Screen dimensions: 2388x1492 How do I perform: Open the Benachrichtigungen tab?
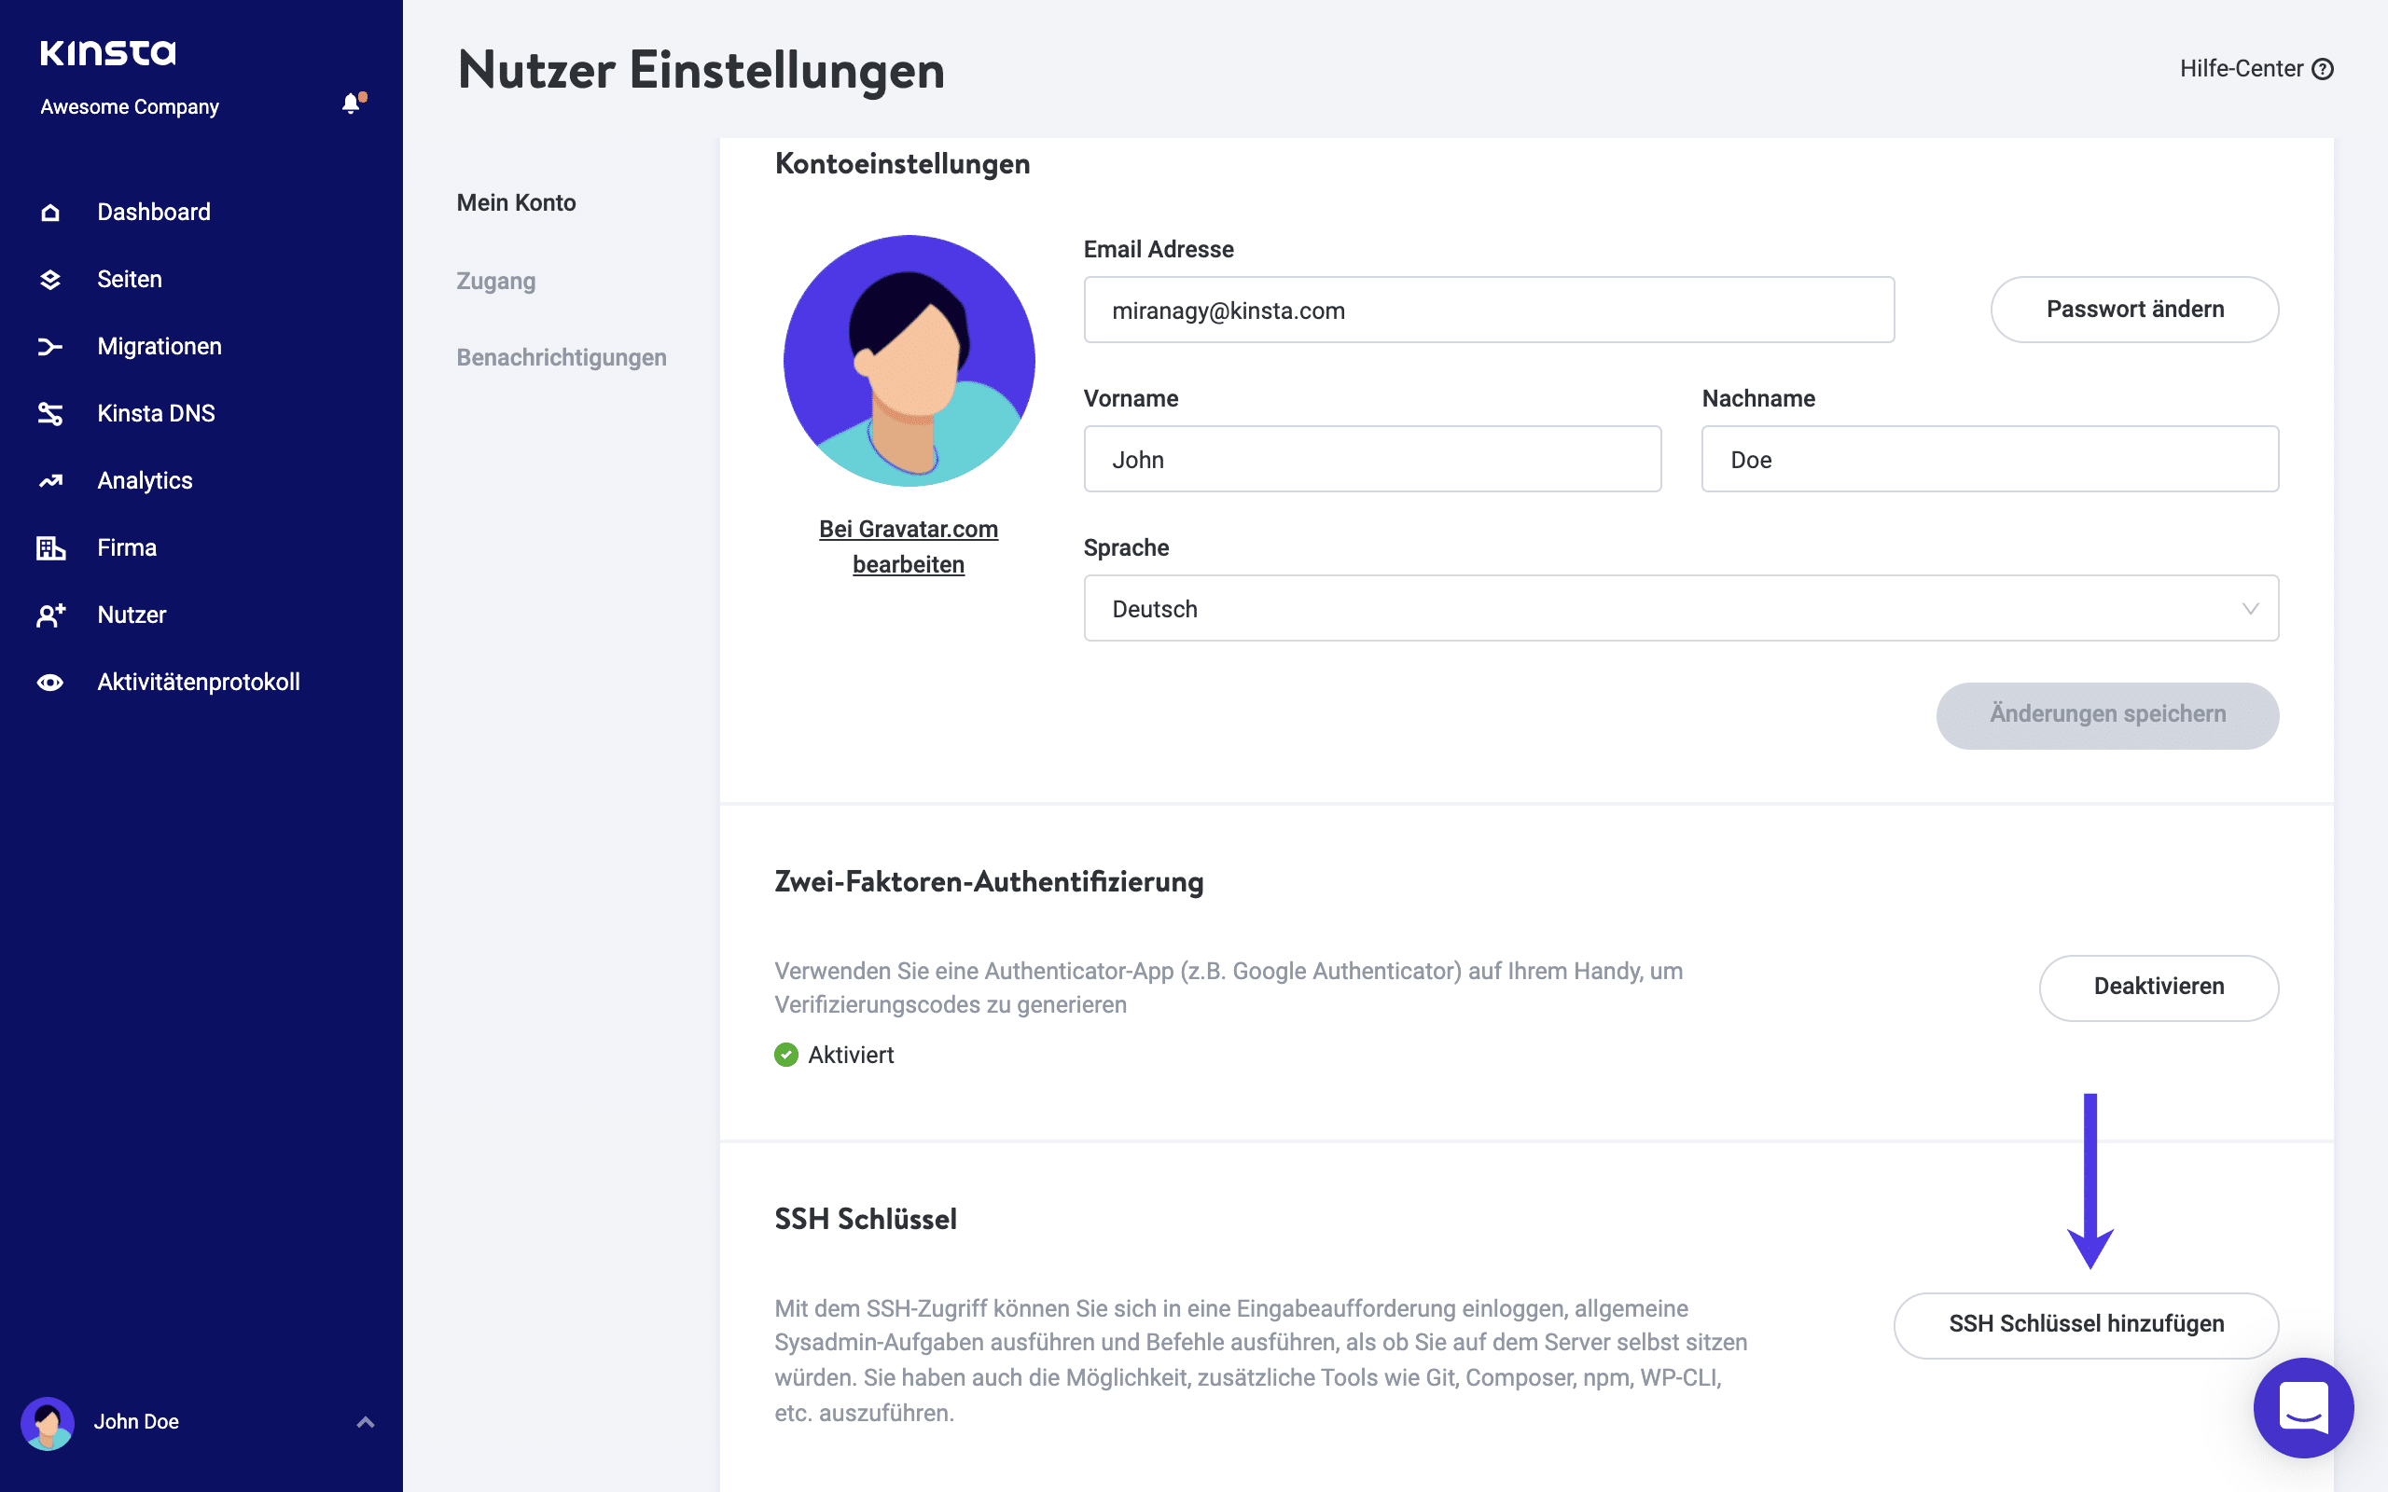561,357
